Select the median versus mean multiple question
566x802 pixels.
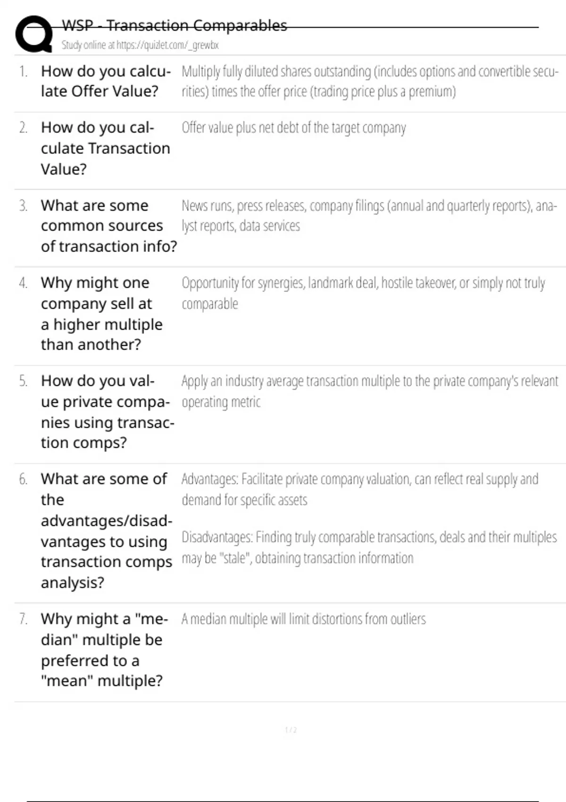point(104,650)
